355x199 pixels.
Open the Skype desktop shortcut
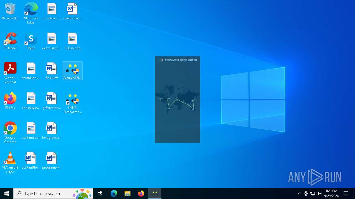tap(31, 41)
